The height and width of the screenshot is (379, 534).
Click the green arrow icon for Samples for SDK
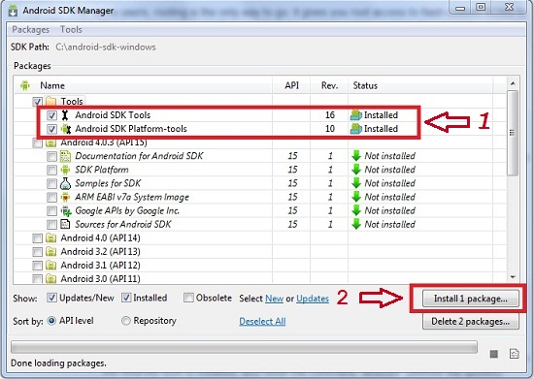click(x=356, y=183)
